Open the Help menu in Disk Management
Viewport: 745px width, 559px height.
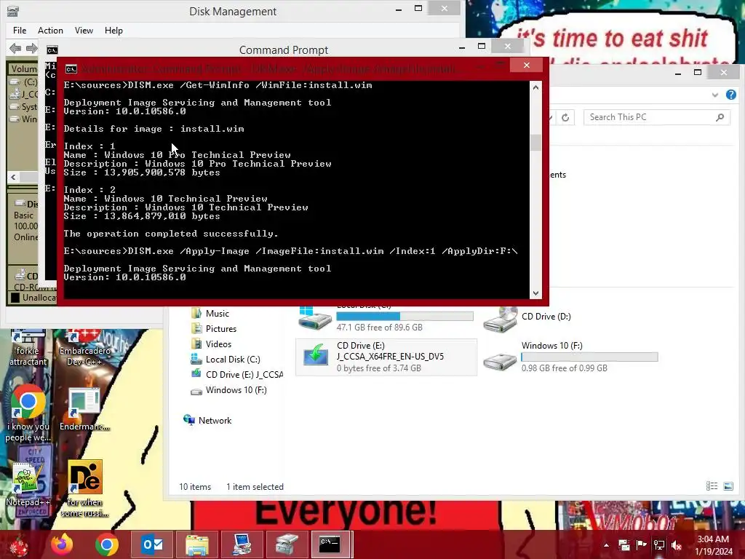coord(113,31)
